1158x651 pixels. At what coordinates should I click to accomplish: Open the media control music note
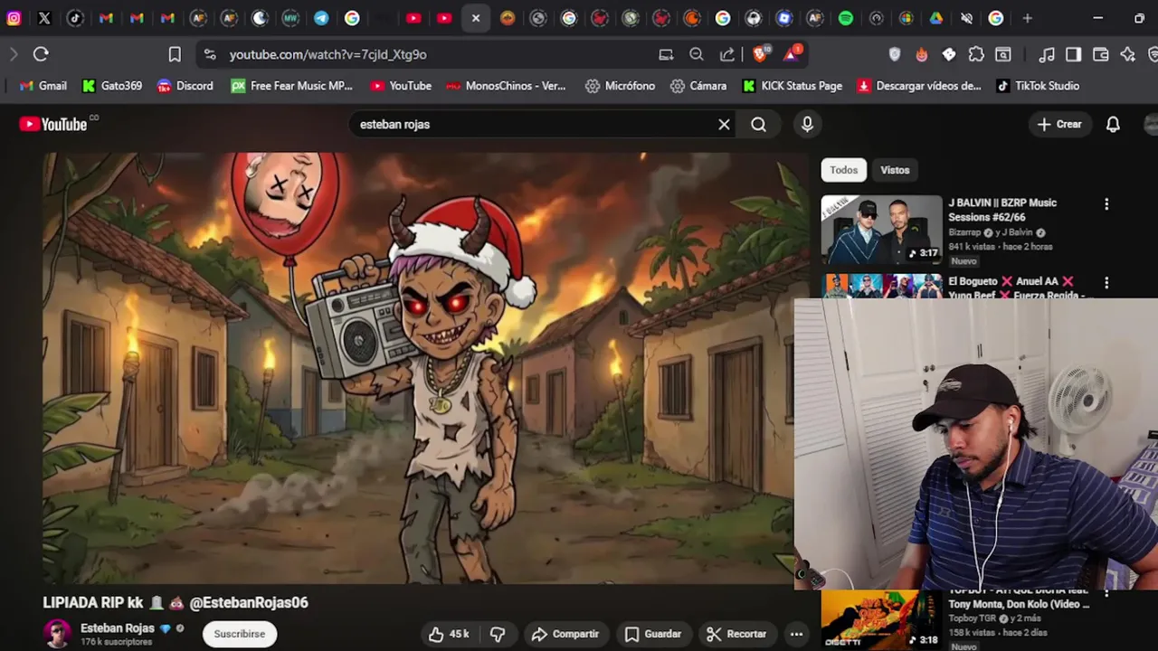pos(1047,54)
